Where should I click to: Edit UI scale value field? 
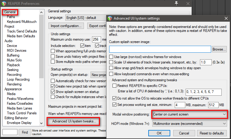[x=206, y=62]
